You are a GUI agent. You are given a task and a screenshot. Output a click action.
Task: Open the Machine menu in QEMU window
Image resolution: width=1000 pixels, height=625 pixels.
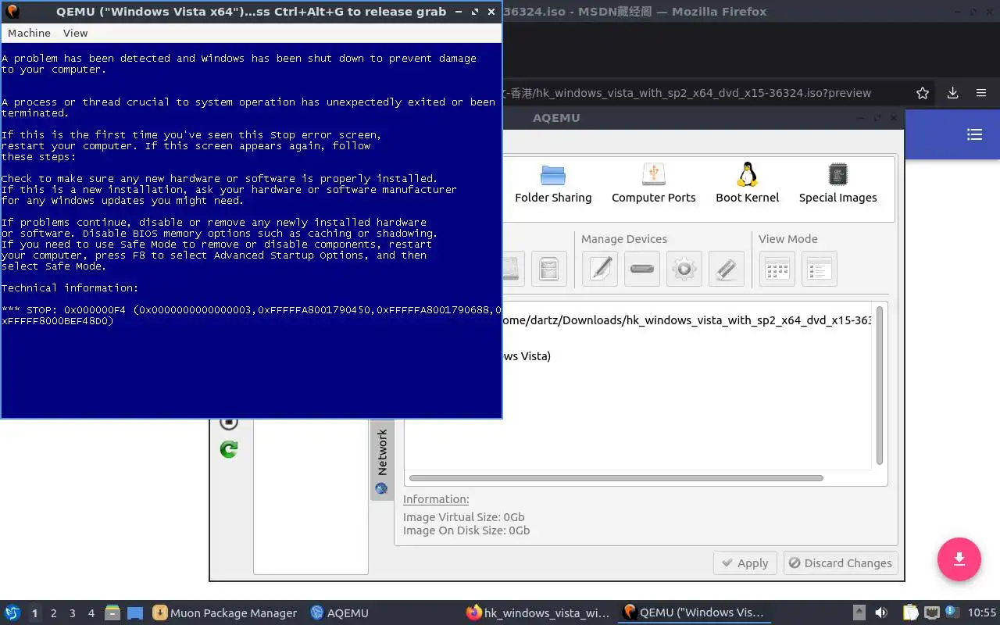tap(29, 33)
